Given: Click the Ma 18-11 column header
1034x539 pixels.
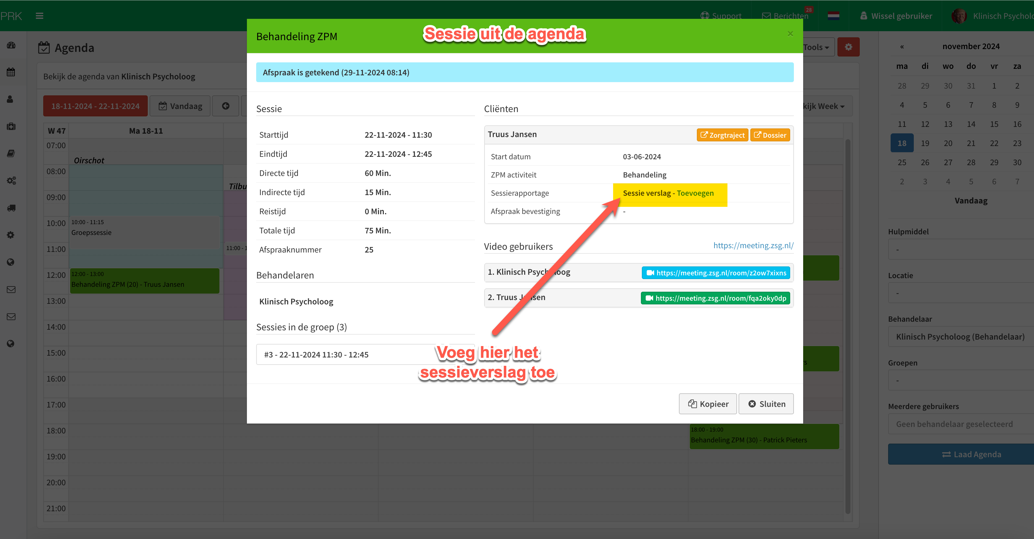Looking at the screenshot, I should (146, 131).
